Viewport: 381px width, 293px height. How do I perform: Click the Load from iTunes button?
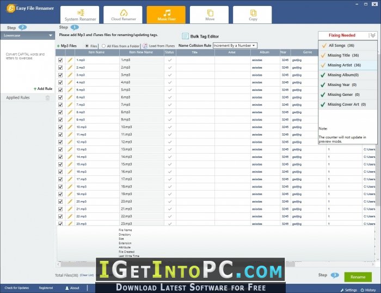(159, 46)
